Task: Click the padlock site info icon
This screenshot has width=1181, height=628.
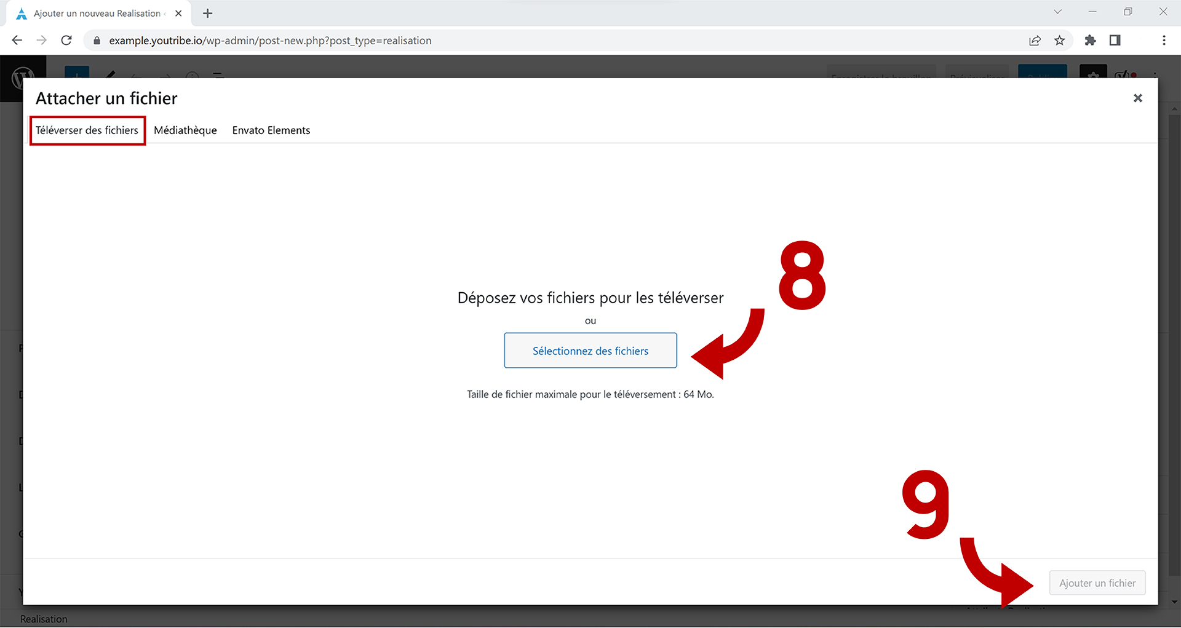Action: pyautogui.click(x=97, y=41)
